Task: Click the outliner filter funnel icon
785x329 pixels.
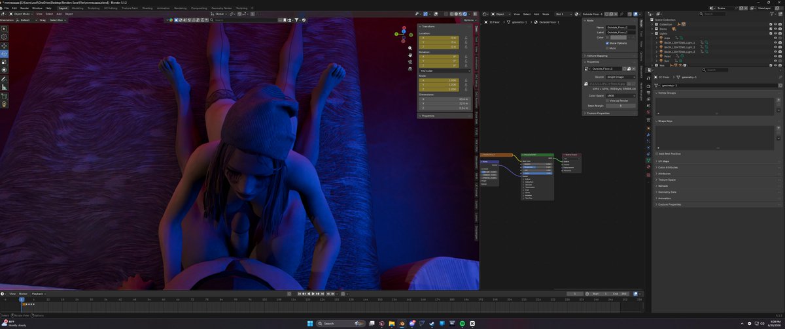Action: [772, 14]
